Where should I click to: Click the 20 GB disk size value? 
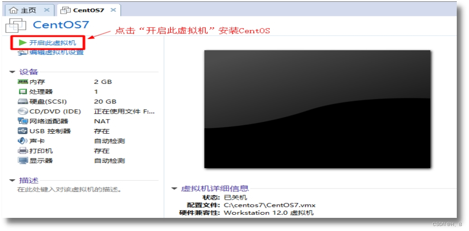pos(105,101)
